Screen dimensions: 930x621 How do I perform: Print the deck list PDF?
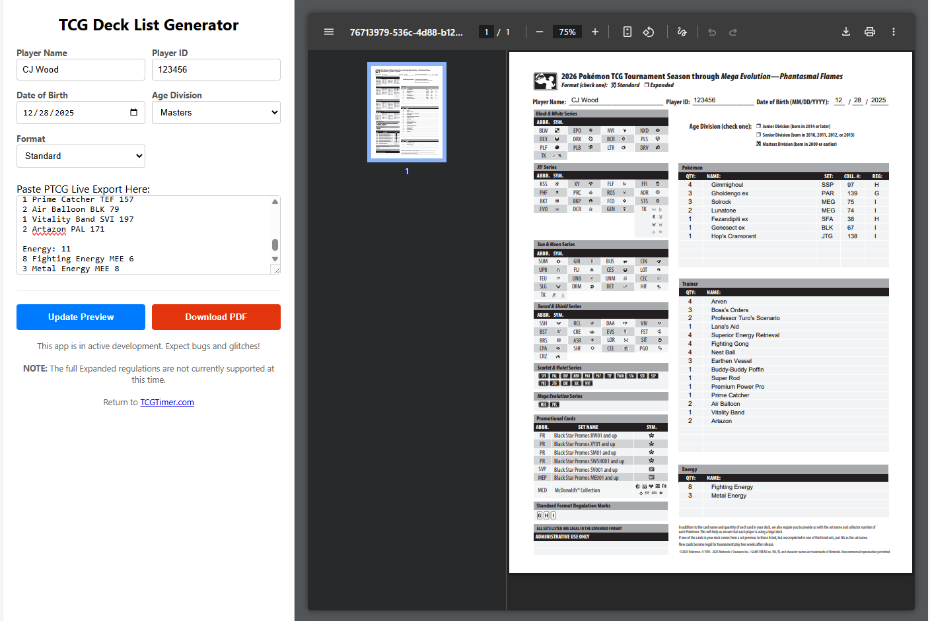870,32
